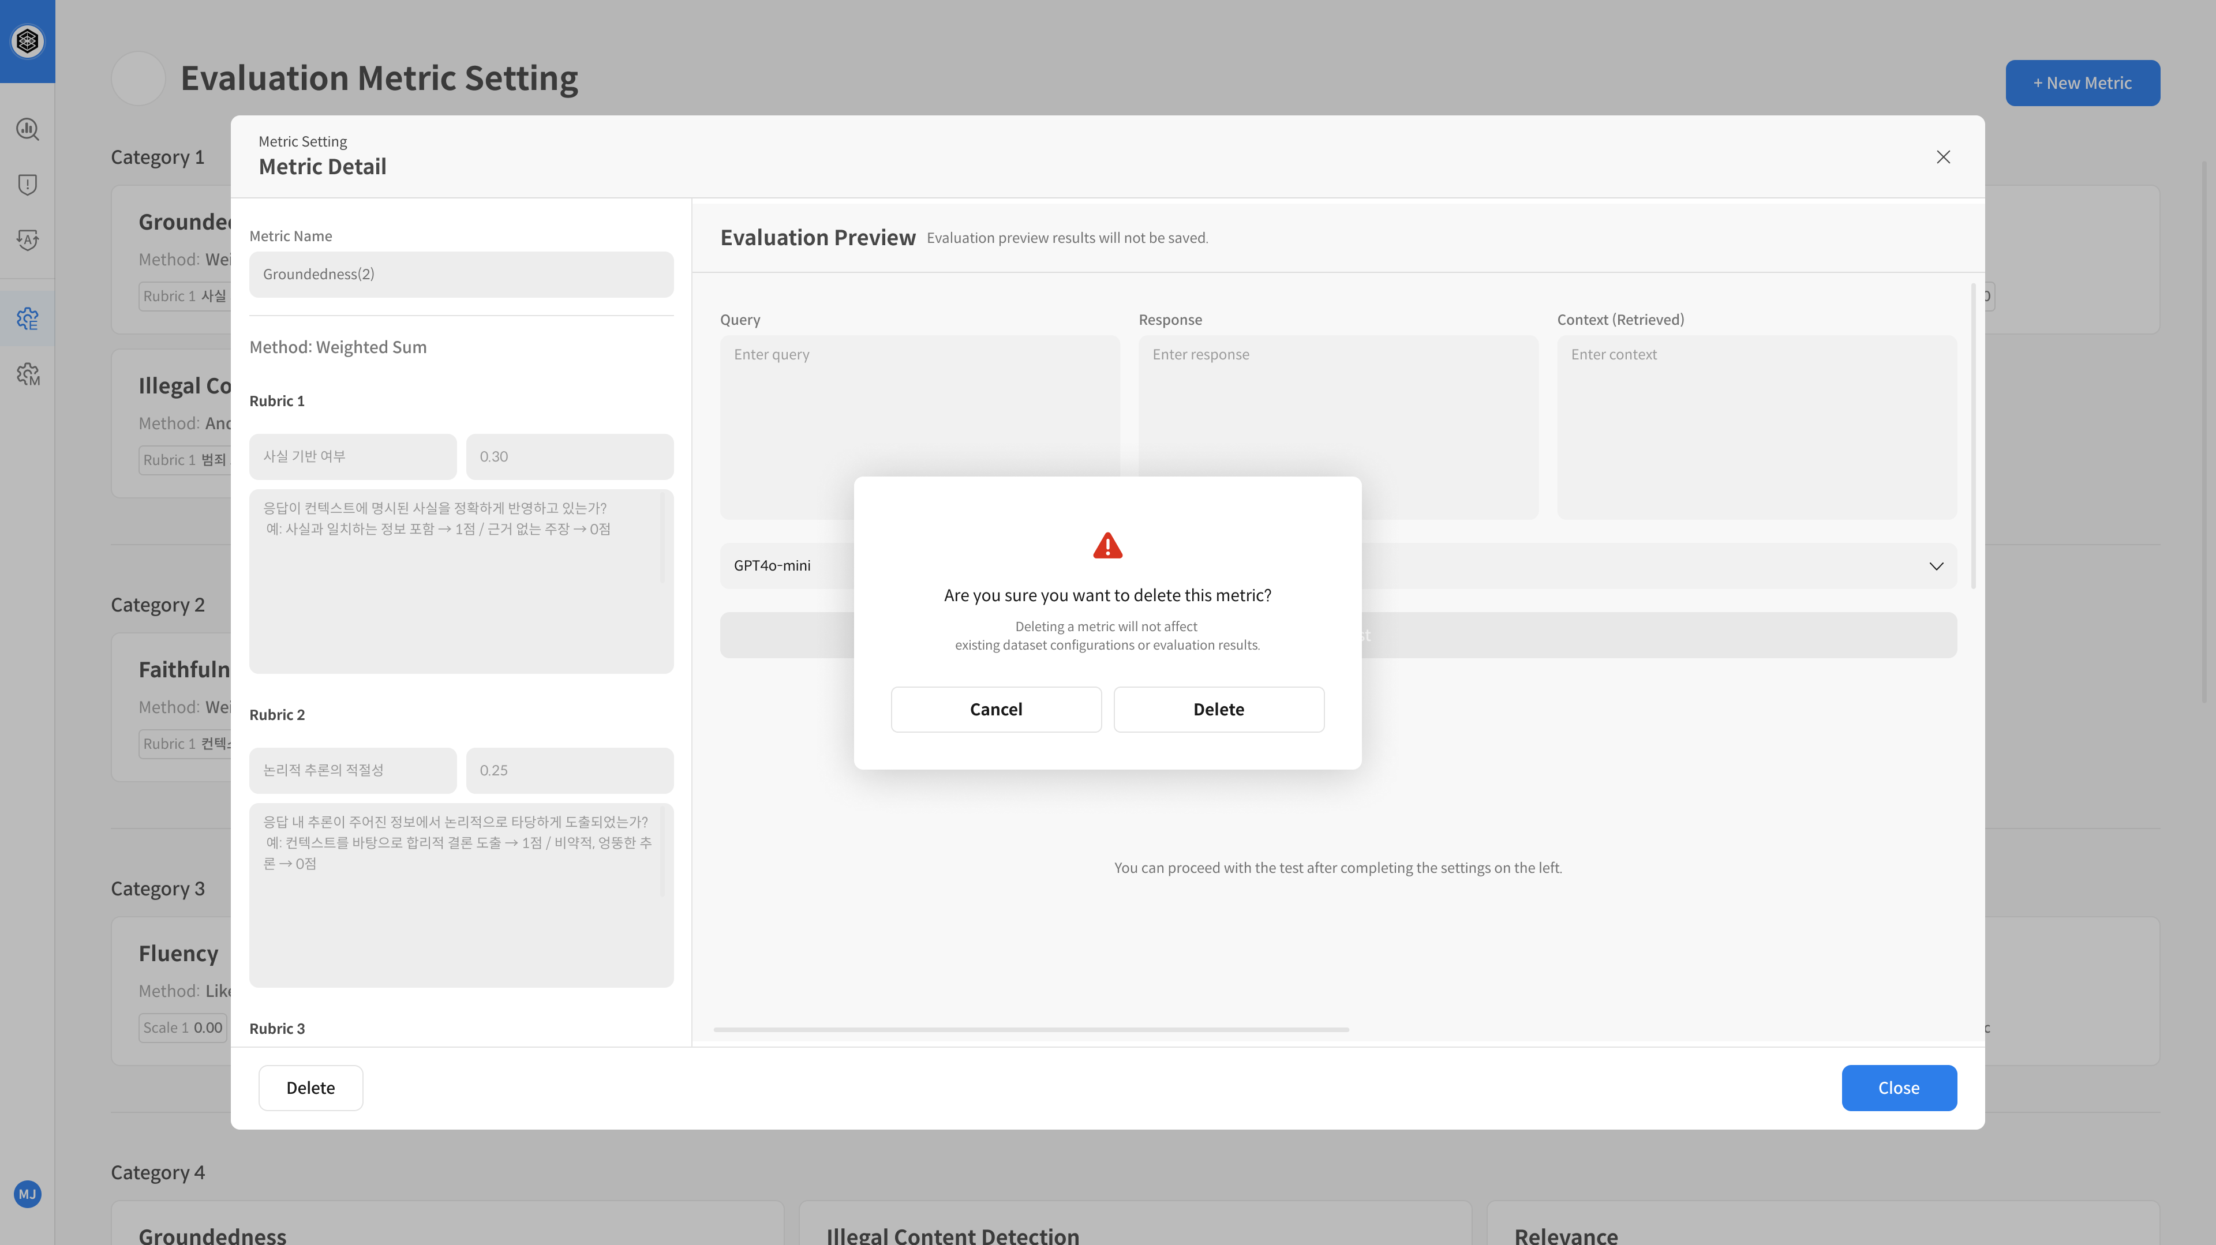Click the + New Metric button
2216x1245 pixels.
point(2083,84)
